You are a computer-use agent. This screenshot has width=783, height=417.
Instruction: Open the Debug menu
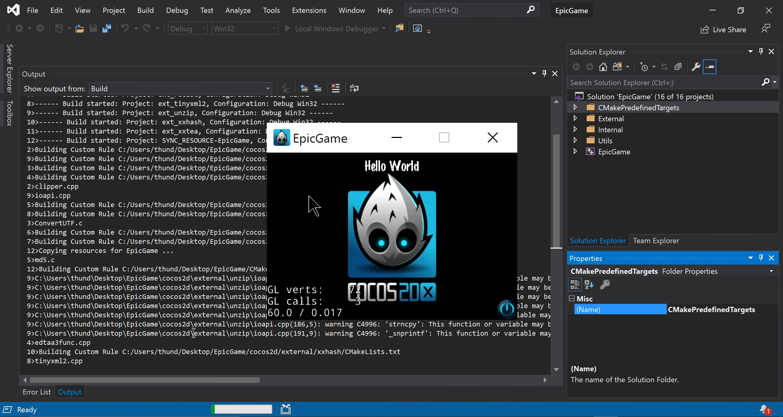(x=177, y=10)
